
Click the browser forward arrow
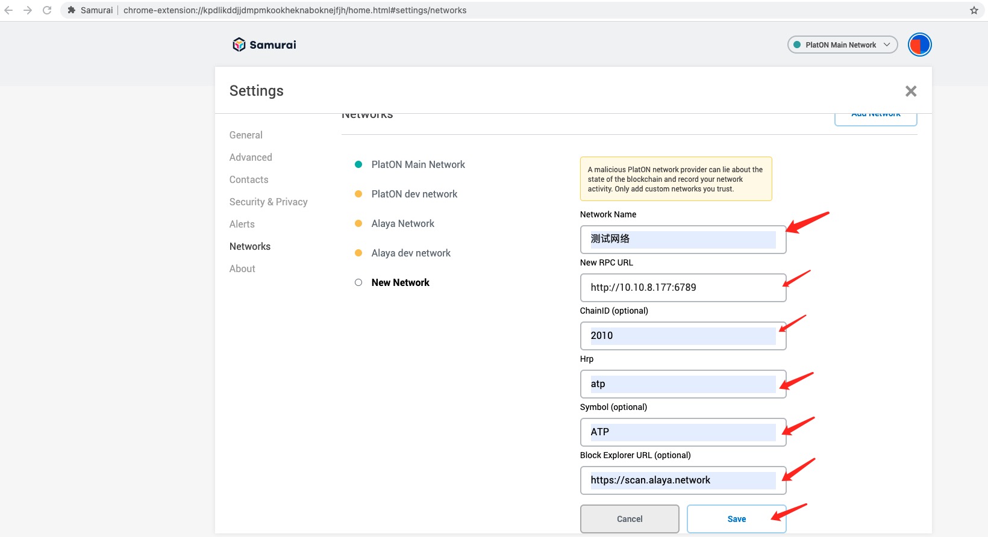click(x=28, y=10)
